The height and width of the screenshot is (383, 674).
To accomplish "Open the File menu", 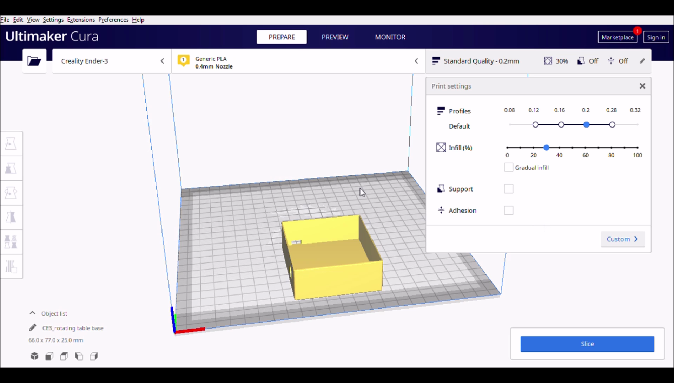I will pos(5,20).
